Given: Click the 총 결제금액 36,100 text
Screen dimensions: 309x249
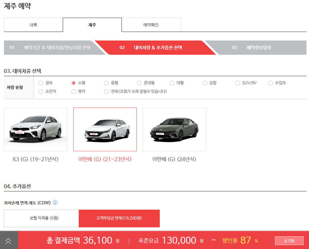Looking at the screenshot, I should pyautogui.click(x=83, y=240).
